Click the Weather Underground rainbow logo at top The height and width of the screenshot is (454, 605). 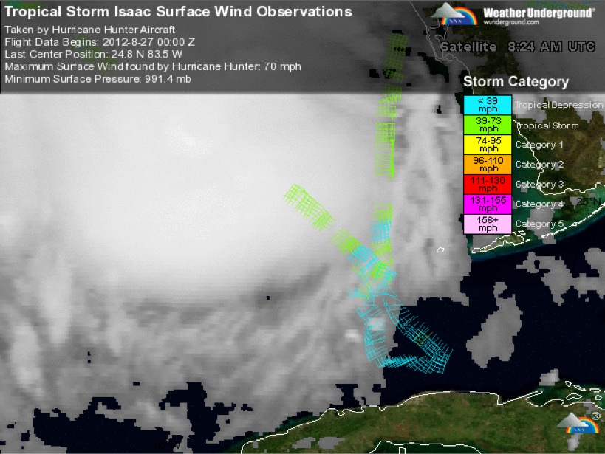(x=454, y=15)
